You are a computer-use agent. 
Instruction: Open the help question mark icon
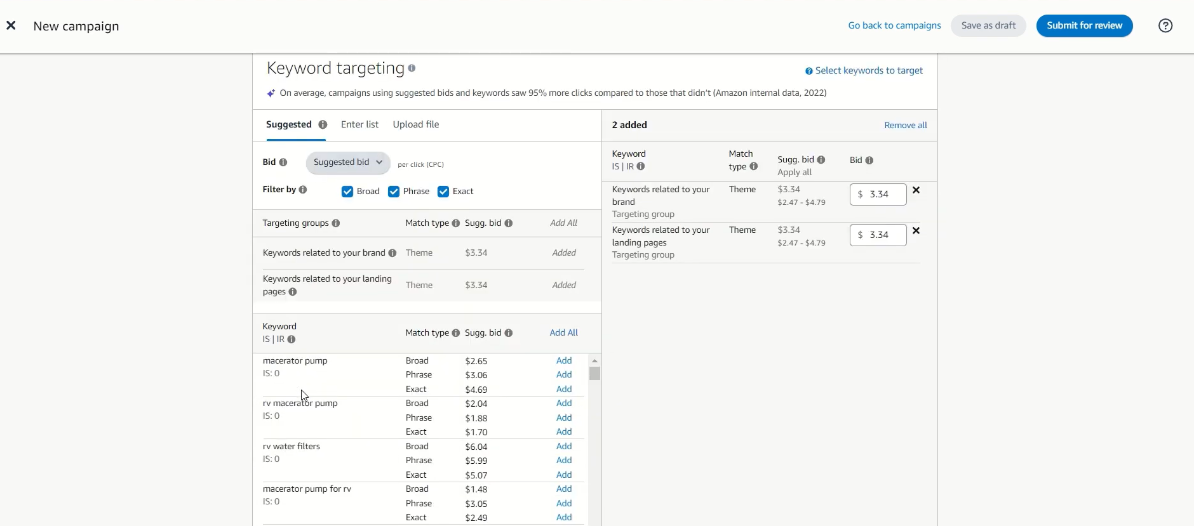click(x=1165, y=25)
